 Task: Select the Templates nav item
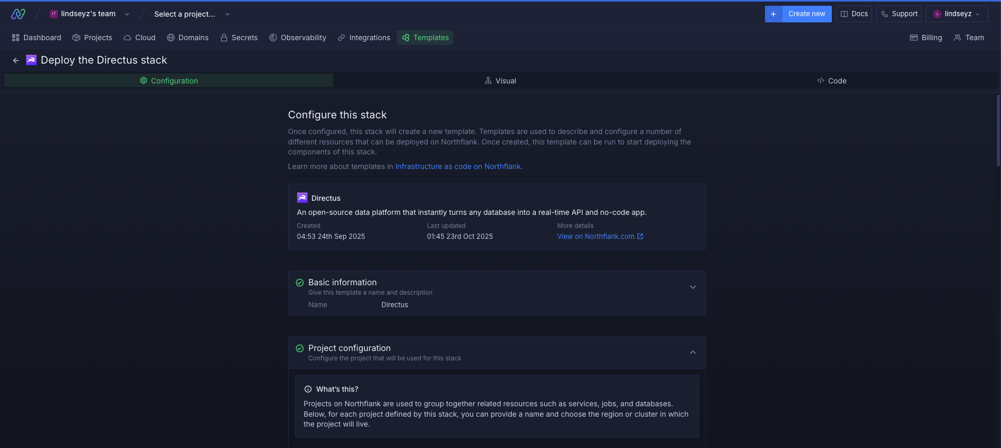[x=425, y=38]
